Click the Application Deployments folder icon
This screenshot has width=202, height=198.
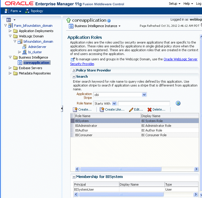click(15, 31)
